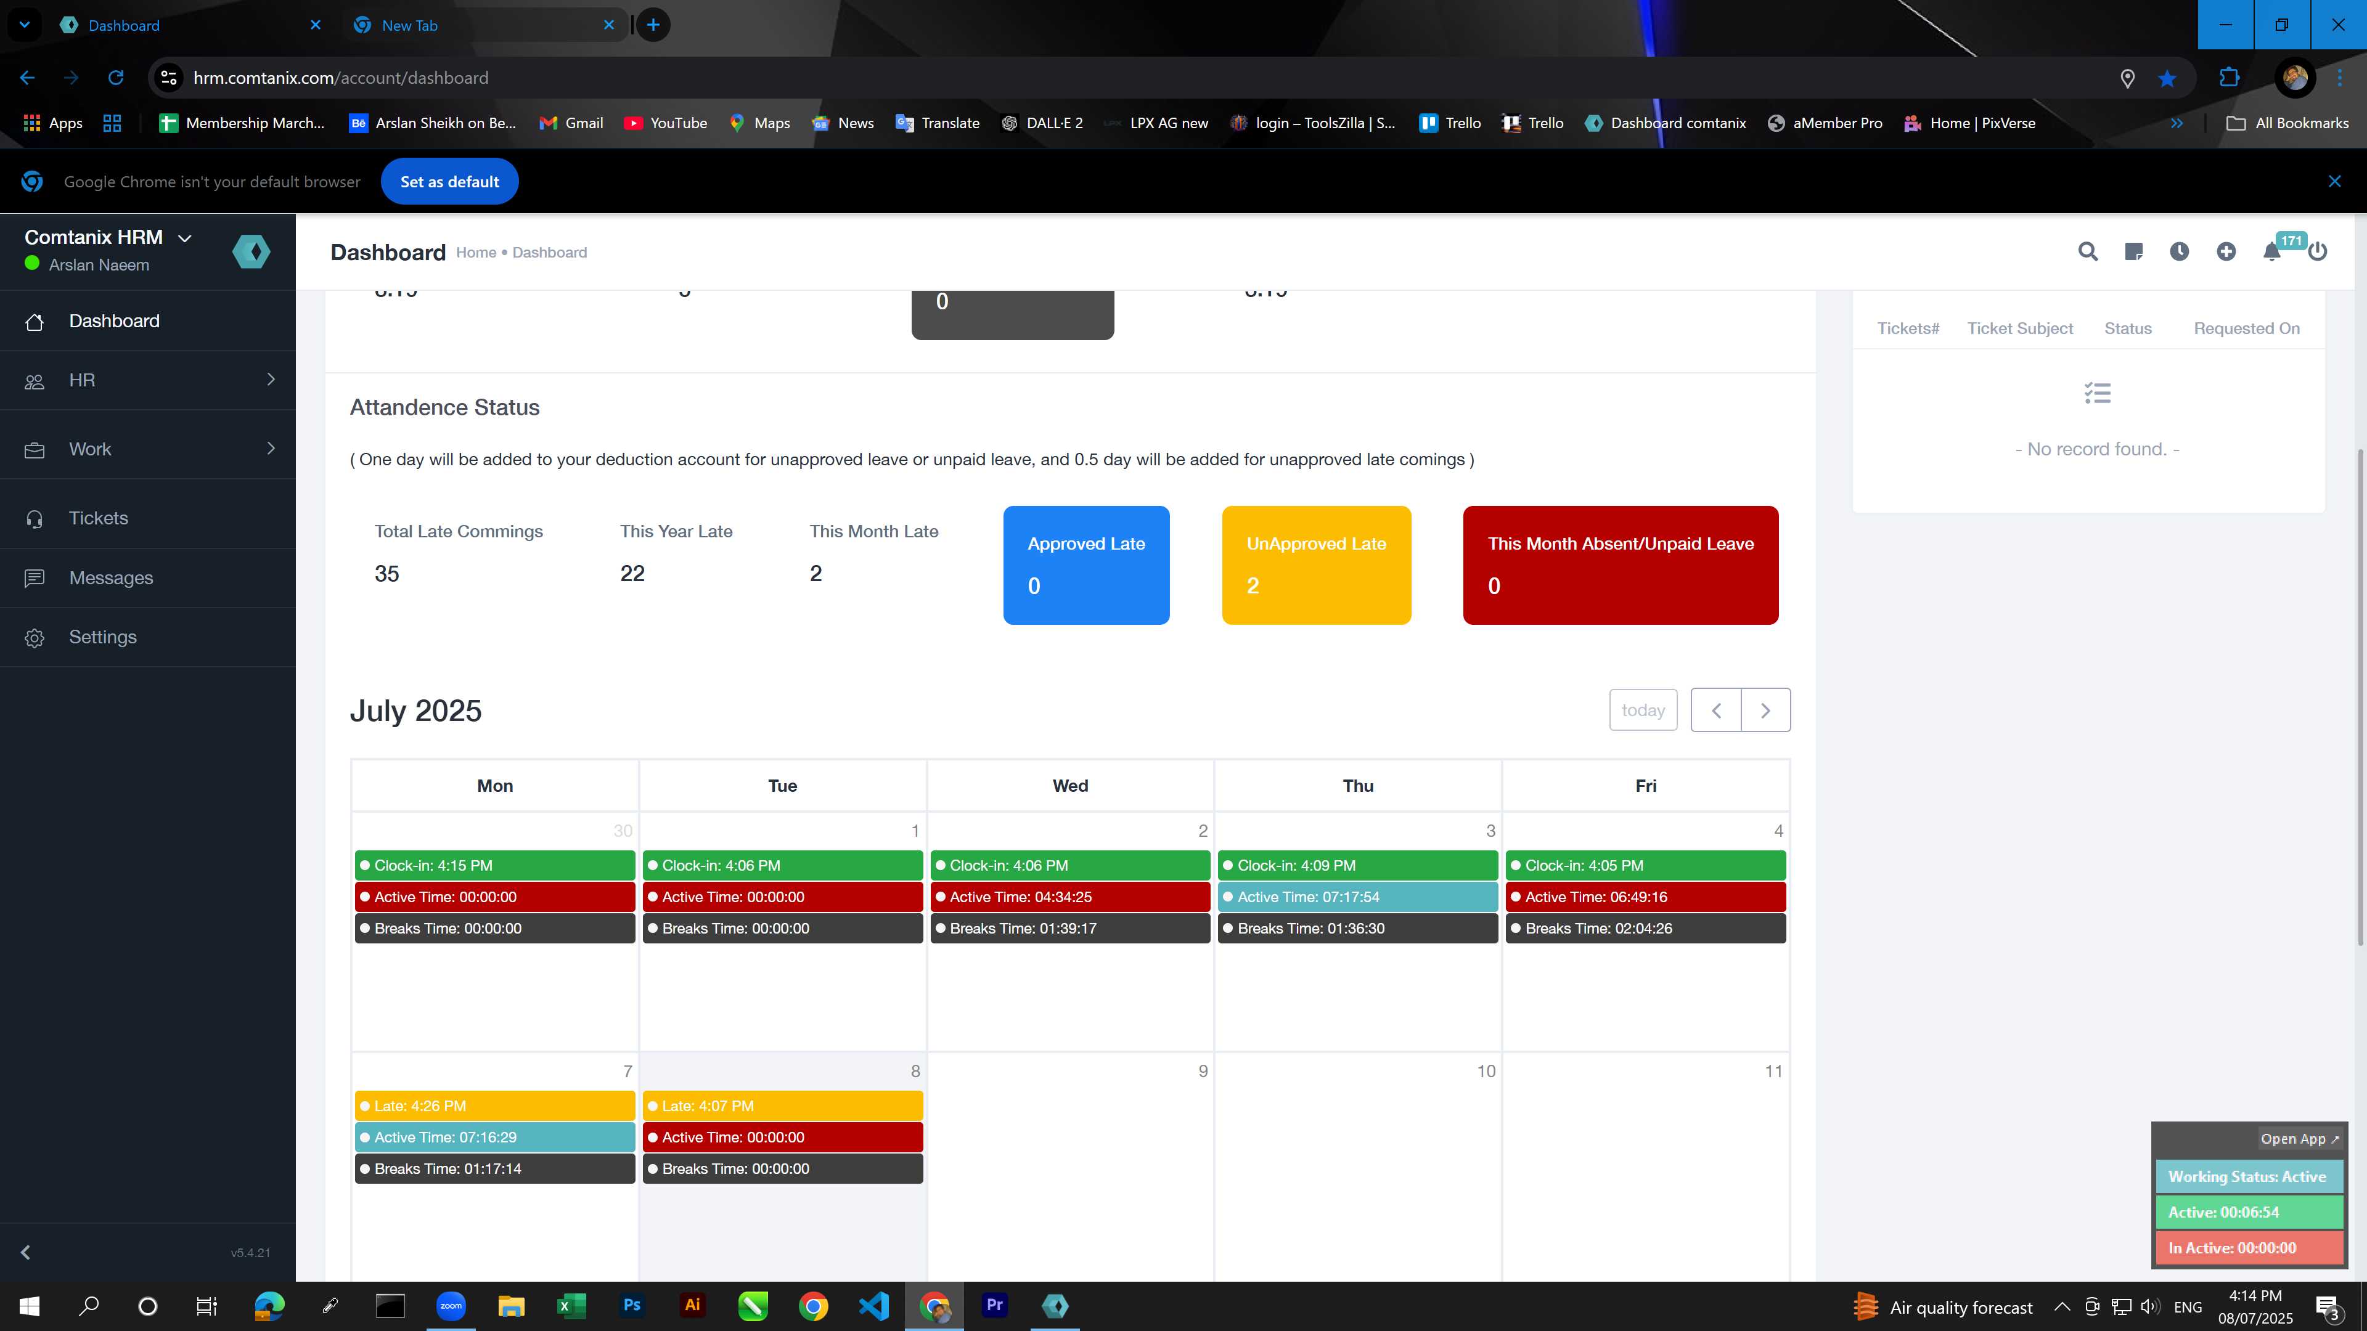Click the blue Approved Late card
The width and height of the screenshot is (2367, 1331).
1086,565
